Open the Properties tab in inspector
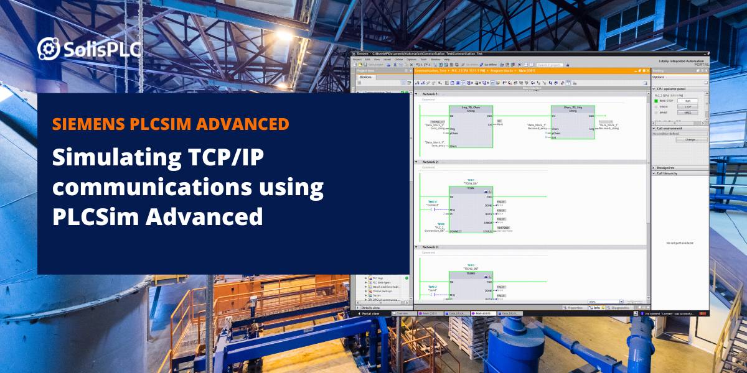Viewport: 747px width, 373px height. tap(574, 308)
